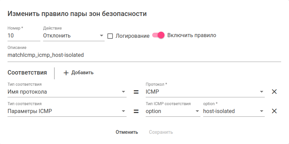The width and height of the screenshot is (289, 144).
Task: Expand the option dropdown showing host-isolated
Action: [233, 111]
